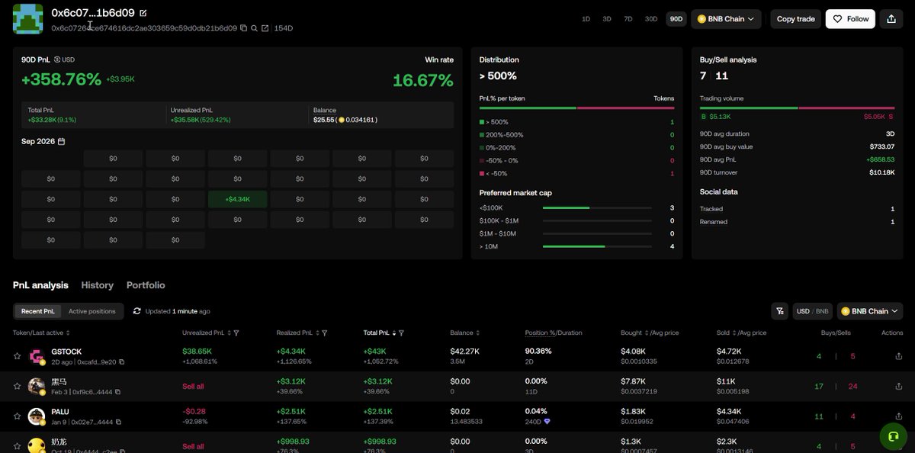Select the Recent PnL sub-tab

(x=38, y=311)
